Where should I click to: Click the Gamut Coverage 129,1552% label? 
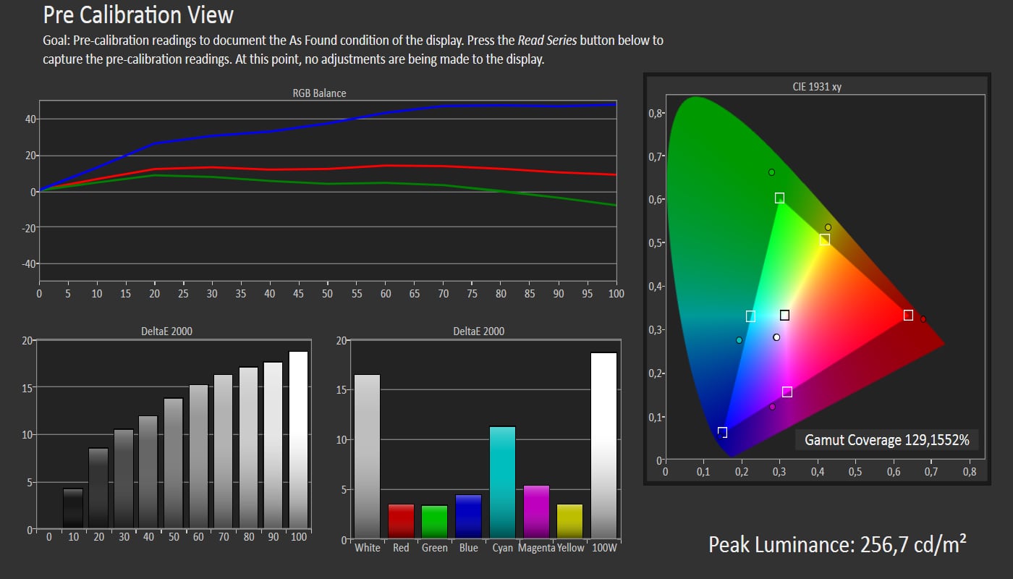point(886,439)
